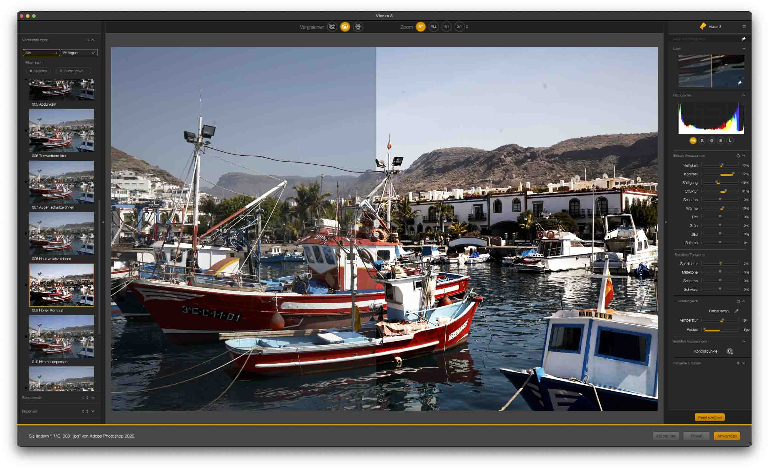769x469 pixels.
Task: Pin the Lupe und Histogramm section
Action: (743, 39)
